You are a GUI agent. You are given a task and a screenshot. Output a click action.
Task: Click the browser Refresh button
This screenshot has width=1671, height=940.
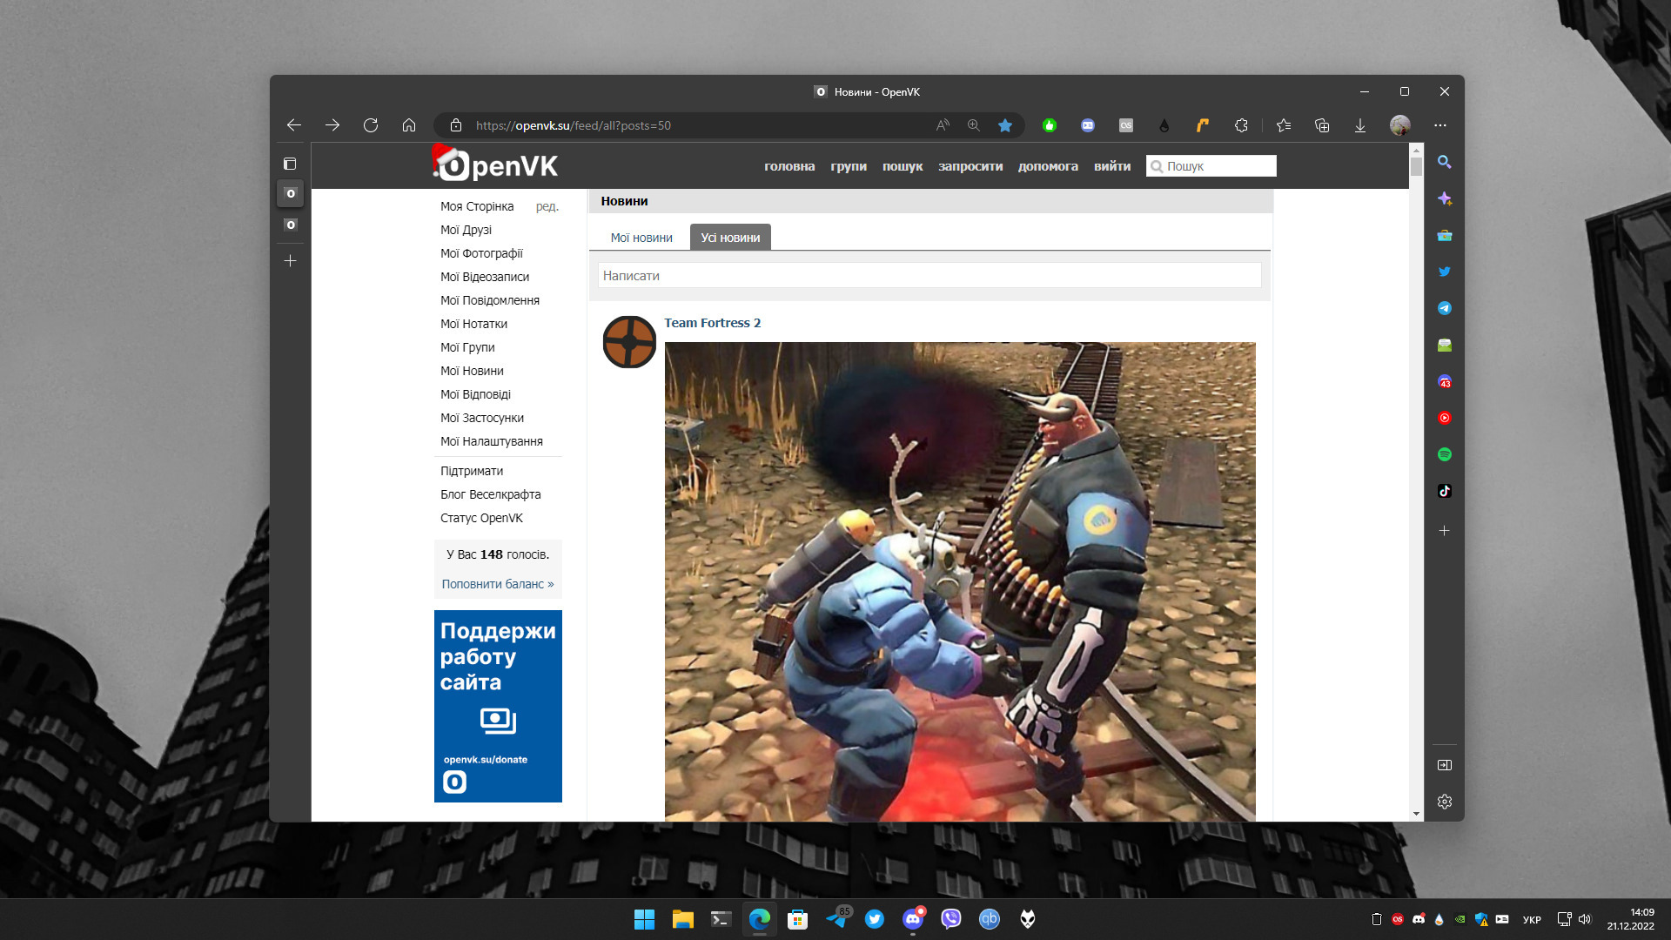pyautogui.click(x=371, y=125)
